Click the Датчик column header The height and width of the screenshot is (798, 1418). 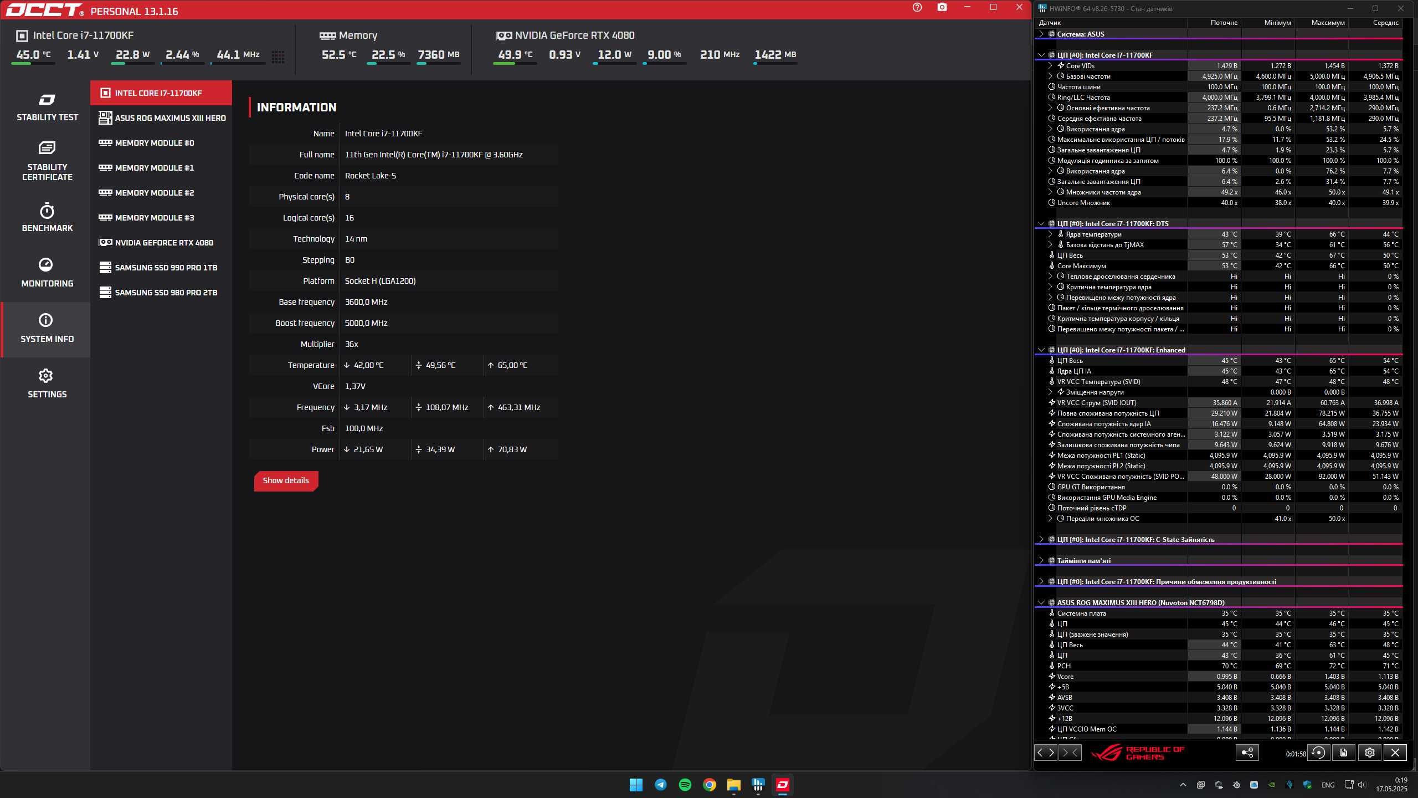click(x=1111, y=23)
